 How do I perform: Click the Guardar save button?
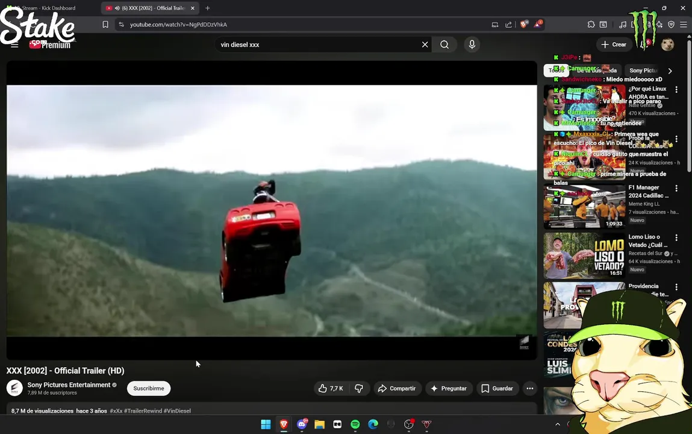tap(497, 389)
